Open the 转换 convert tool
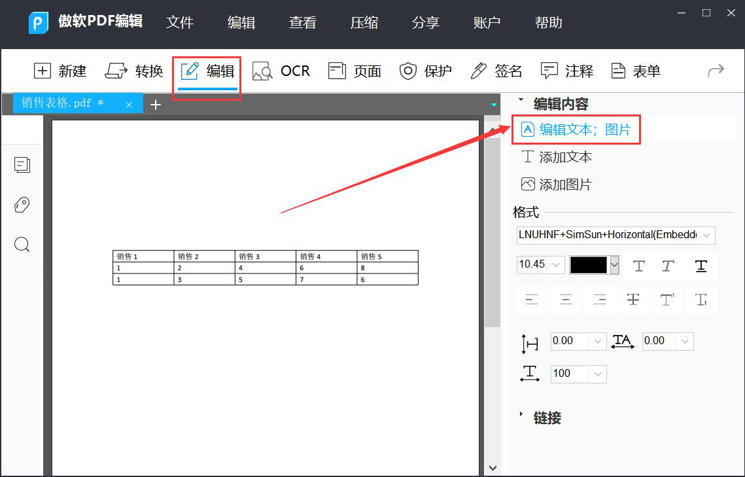Viewport: 745px width, 477px height. pyautogui.click(x=134, y=71)
